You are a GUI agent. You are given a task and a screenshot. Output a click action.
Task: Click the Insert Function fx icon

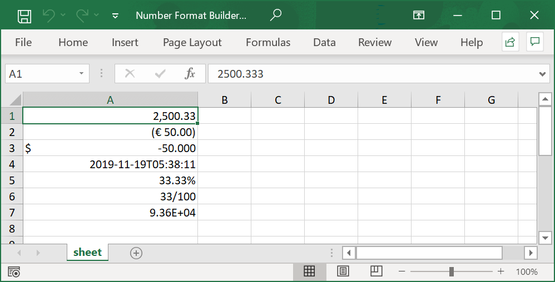click(190, 74)
